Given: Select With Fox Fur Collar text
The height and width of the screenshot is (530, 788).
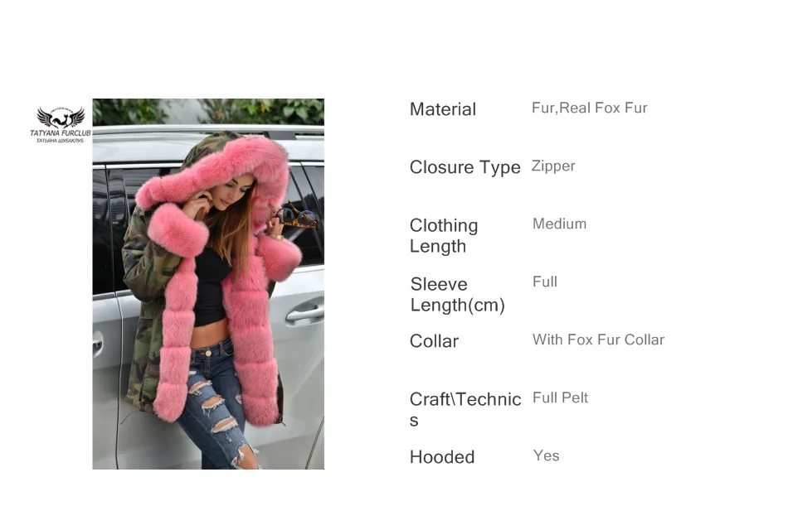Looking at the screenshot, I should [x=598, y=340].
